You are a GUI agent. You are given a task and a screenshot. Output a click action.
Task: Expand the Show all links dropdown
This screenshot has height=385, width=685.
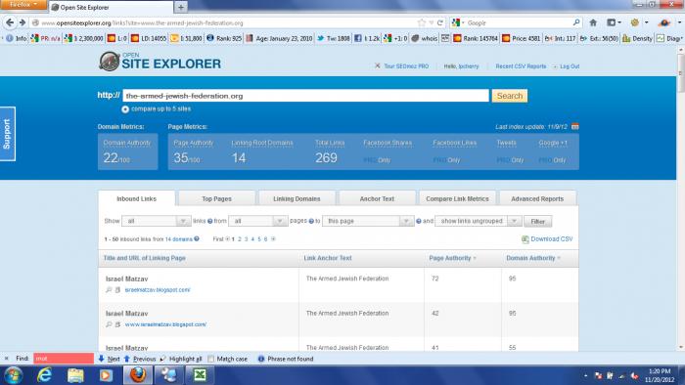coord(156,221)
